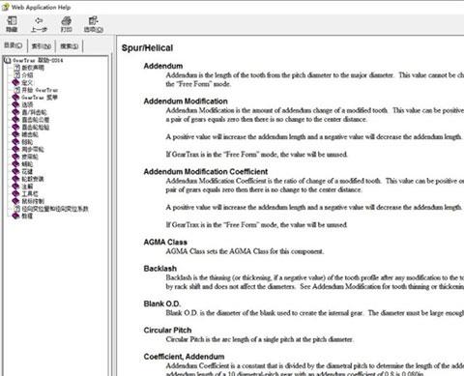Click the help icon in the window title bar
Screen dimensions: 464x376
[x=5, y=7]
